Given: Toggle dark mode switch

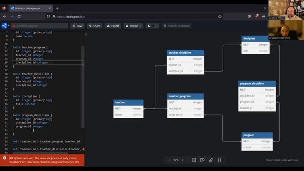Looking at the screenshot, I should 152,26.
